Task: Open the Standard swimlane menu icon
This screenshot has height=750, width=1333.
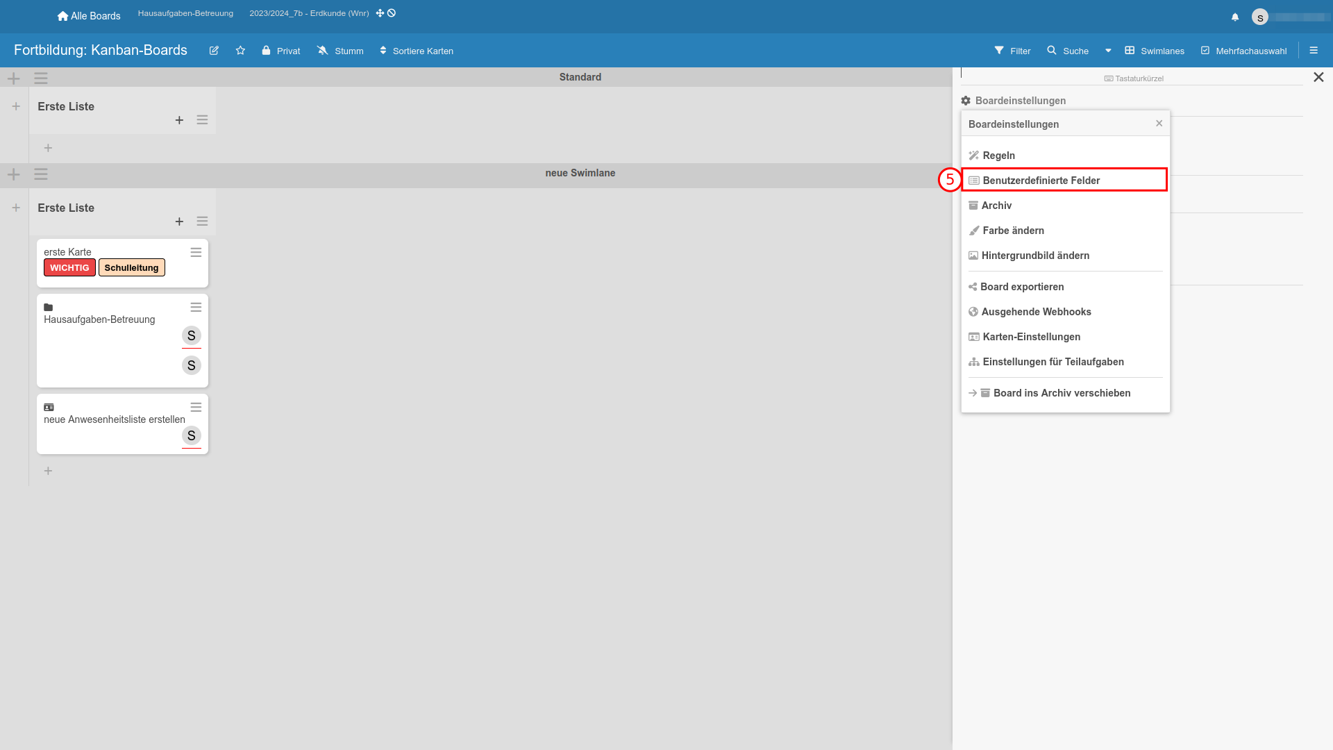Action: click(x=41, y=78)
